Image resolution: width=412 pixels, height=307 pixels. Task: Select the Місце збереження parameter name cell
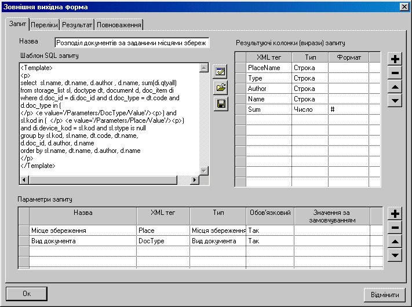(83, 231)
